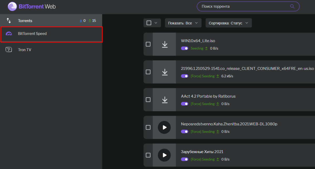Viewport: 315px width, 169px height.
Task: Click the upload count 15 in sidebar
Action: pyautogui.click(x=94, y=20)
